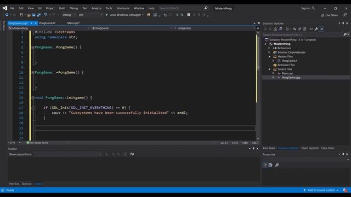Screen dimensions: 351x197
Task: Switch to the Team Explorer tab
Action: coord(310,148)
